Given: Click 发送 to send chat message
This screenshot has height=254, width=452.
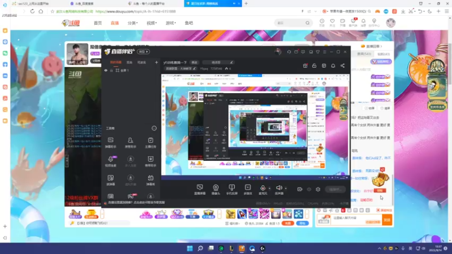Looking at the screenshot, I should (x=387, y=220).
